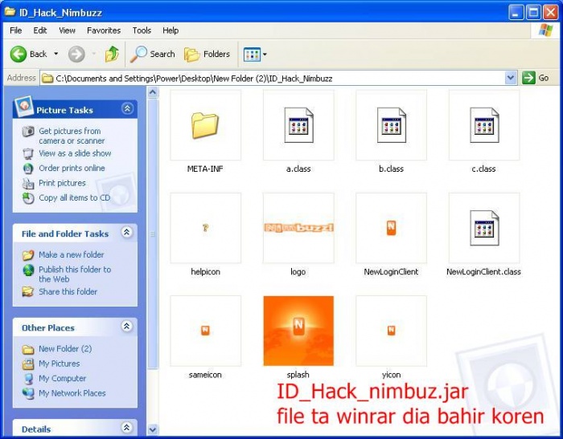The height and width of the screenshot is (439, 563).
Task: Click Print pictures link
Action: (x=62, y=183)
